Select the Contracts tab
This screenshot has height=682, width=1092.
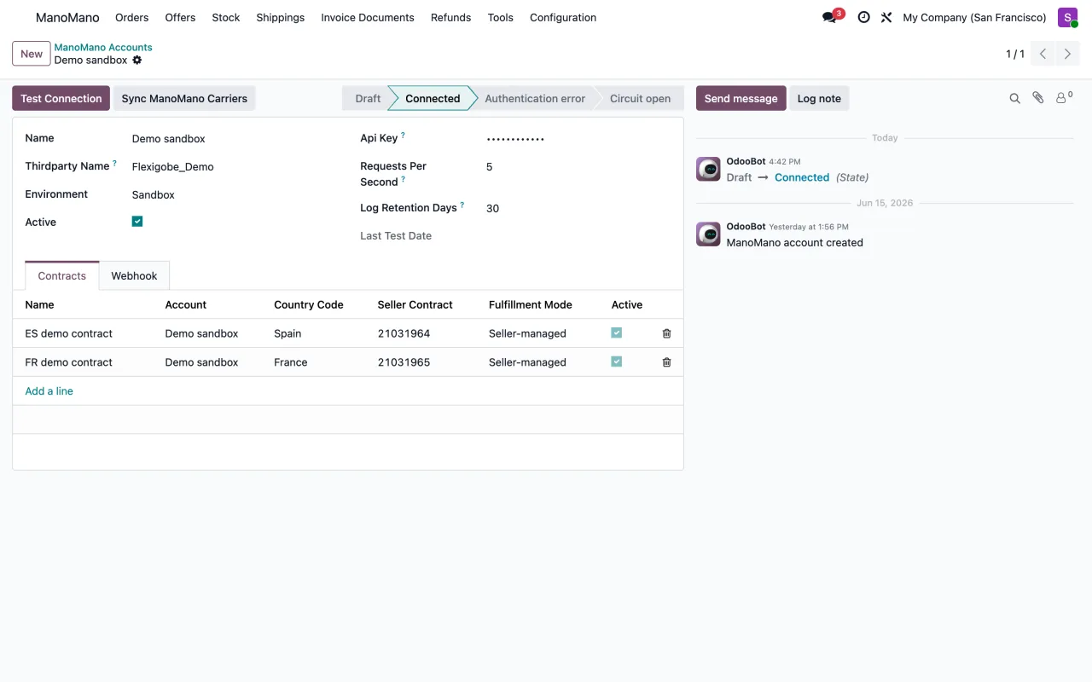62,276
